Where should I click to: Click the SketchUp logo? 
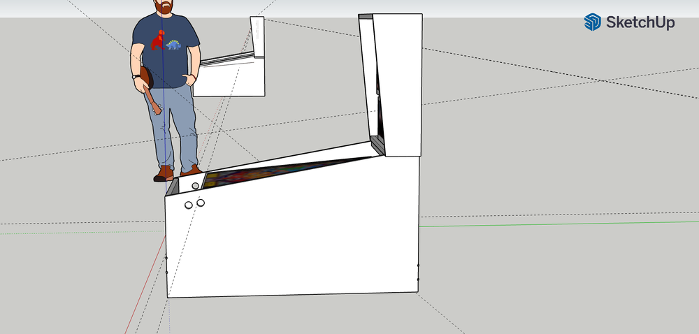click(x=629, y=22)
